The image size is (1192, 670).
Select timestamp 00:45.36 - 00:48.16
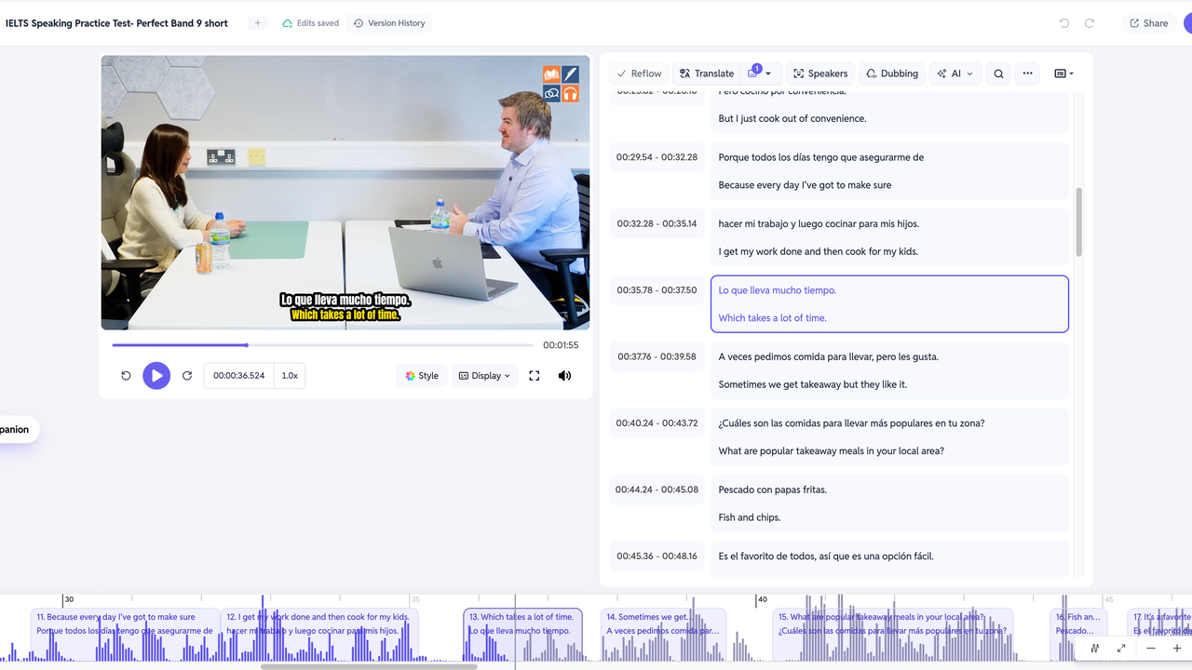click(657, 556)
